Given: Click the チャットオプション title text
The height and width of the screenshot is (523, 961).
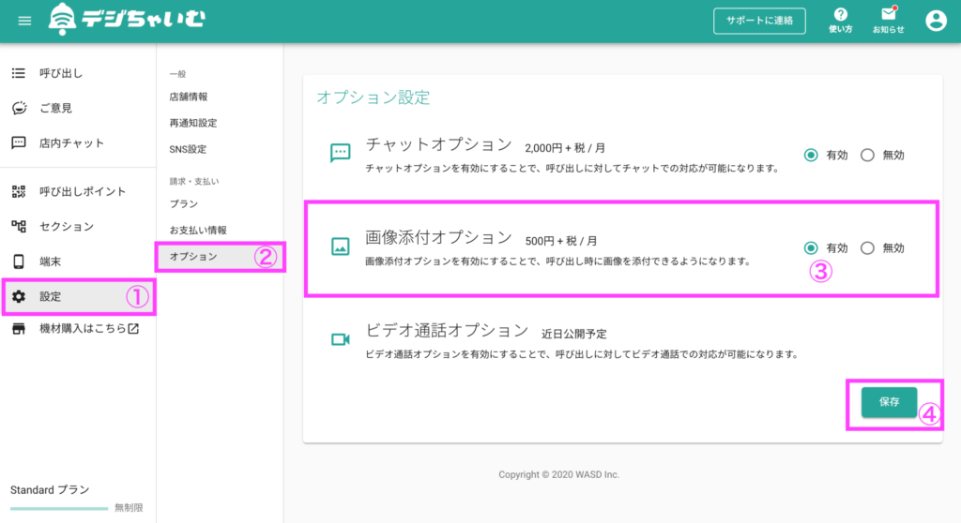Looking at the screenshot, I should pos(439,144).
